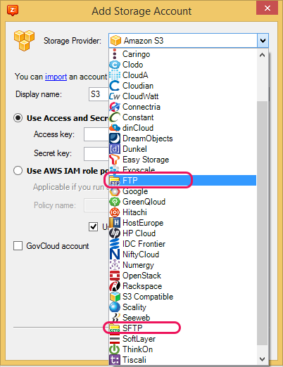Click into the Access key field
Viewport: 283px width, 367px height.
pos(96,134)
